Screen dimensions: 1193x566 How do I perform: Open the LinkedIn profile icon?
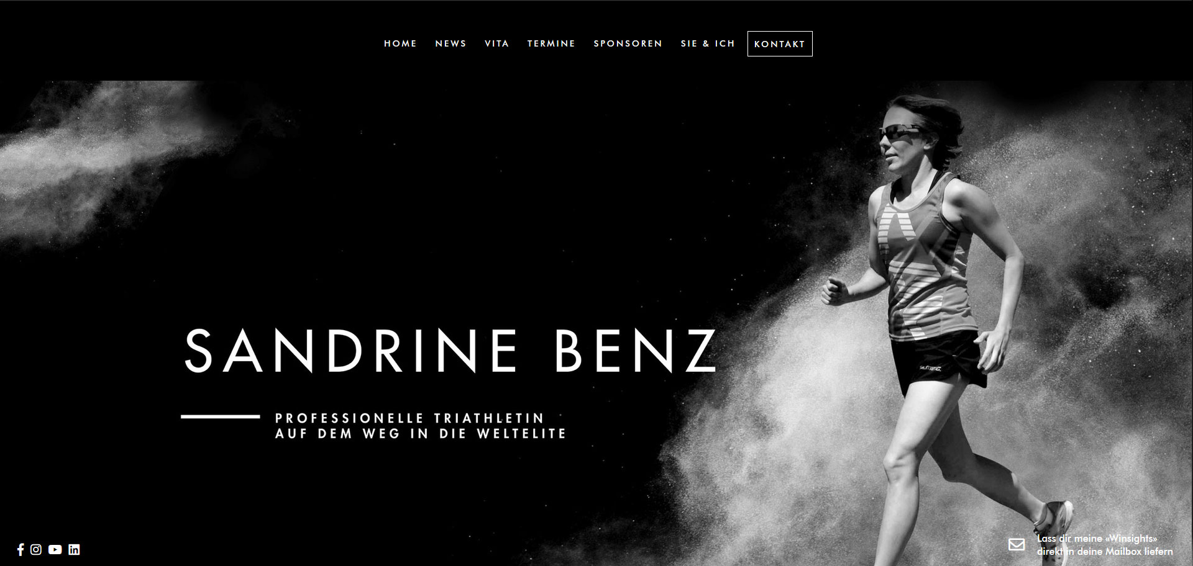point(74,549)
